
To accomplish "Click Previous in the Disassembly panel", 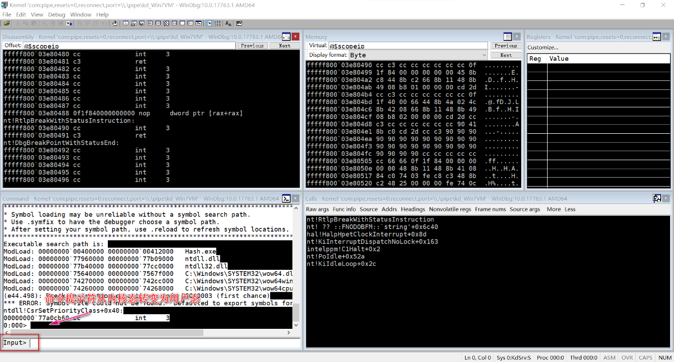I will coord(253,46).
